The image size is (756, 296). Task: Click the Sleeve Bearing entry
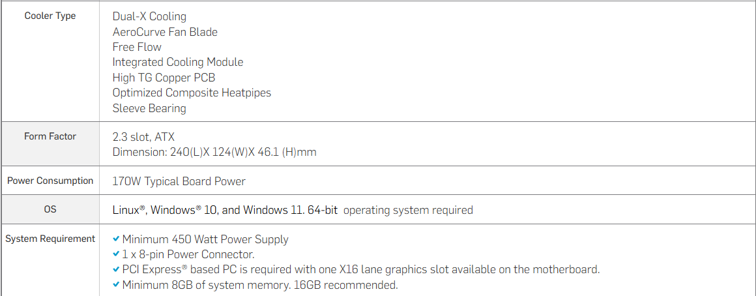coord(149,108)
